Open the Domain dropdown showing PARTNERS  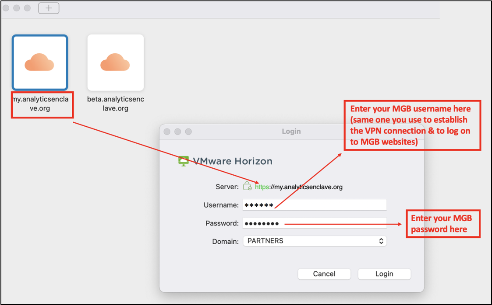pos(315,241)
